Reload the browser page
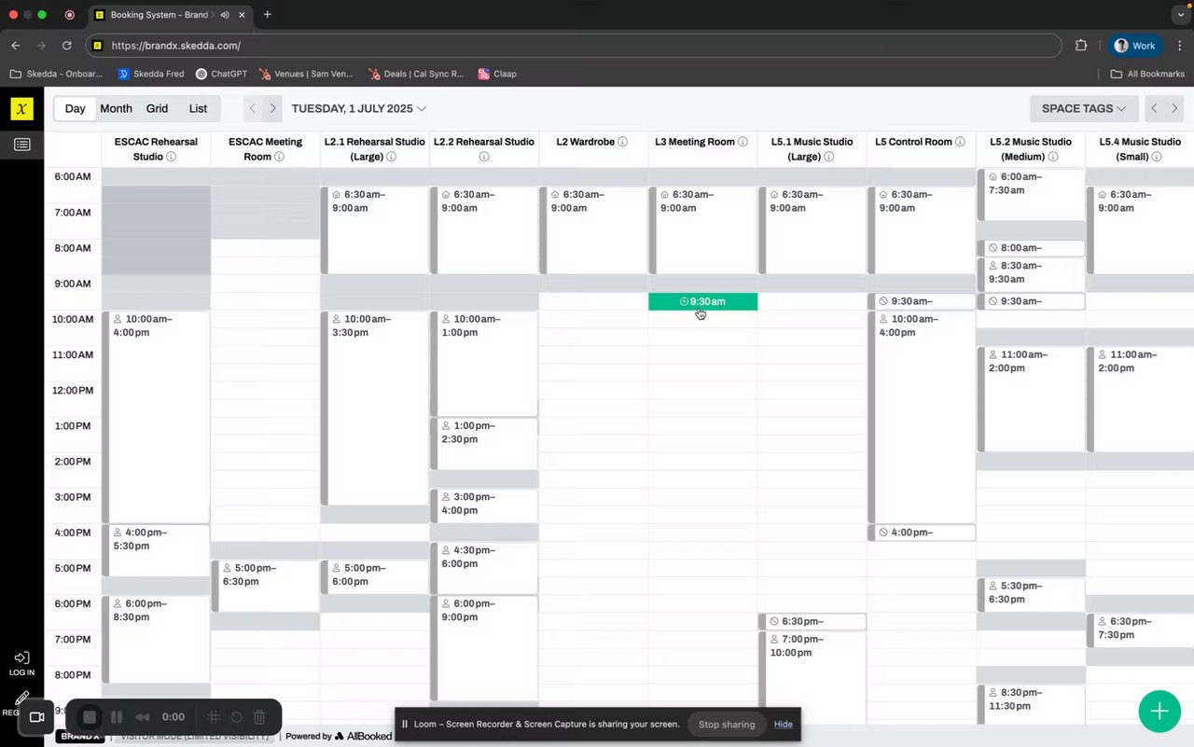Image resolution: width=1194 pixels, height=747 pixels. tap(67, 45)
